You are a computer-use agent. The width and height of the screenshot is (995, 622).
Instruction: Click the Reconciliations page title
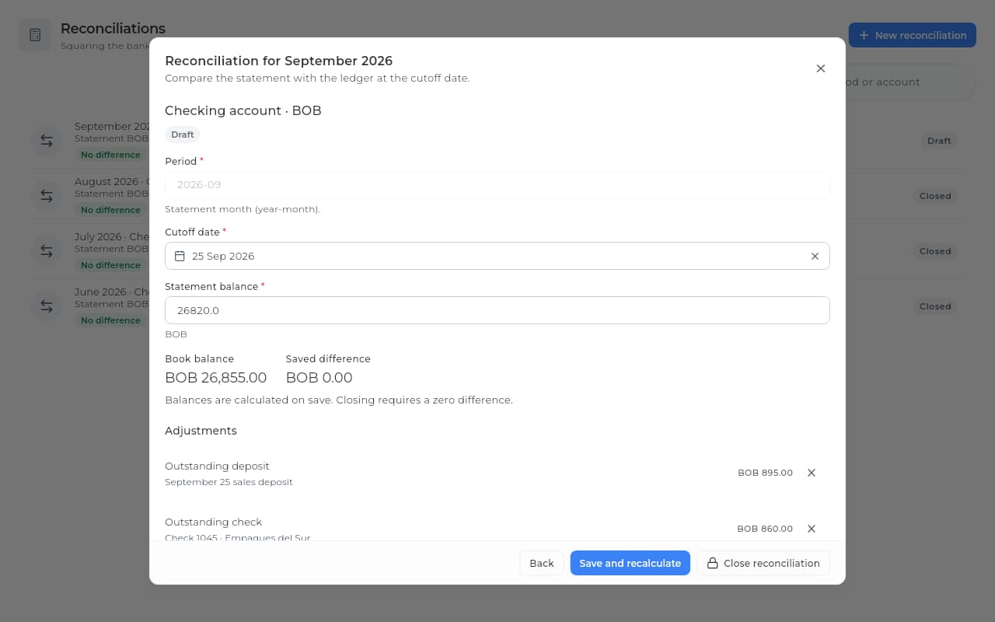coord(113,29)
